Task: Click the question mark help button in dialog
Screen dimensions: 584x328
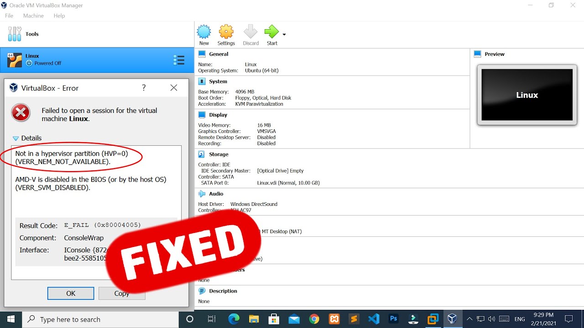Action: (144, 88)
